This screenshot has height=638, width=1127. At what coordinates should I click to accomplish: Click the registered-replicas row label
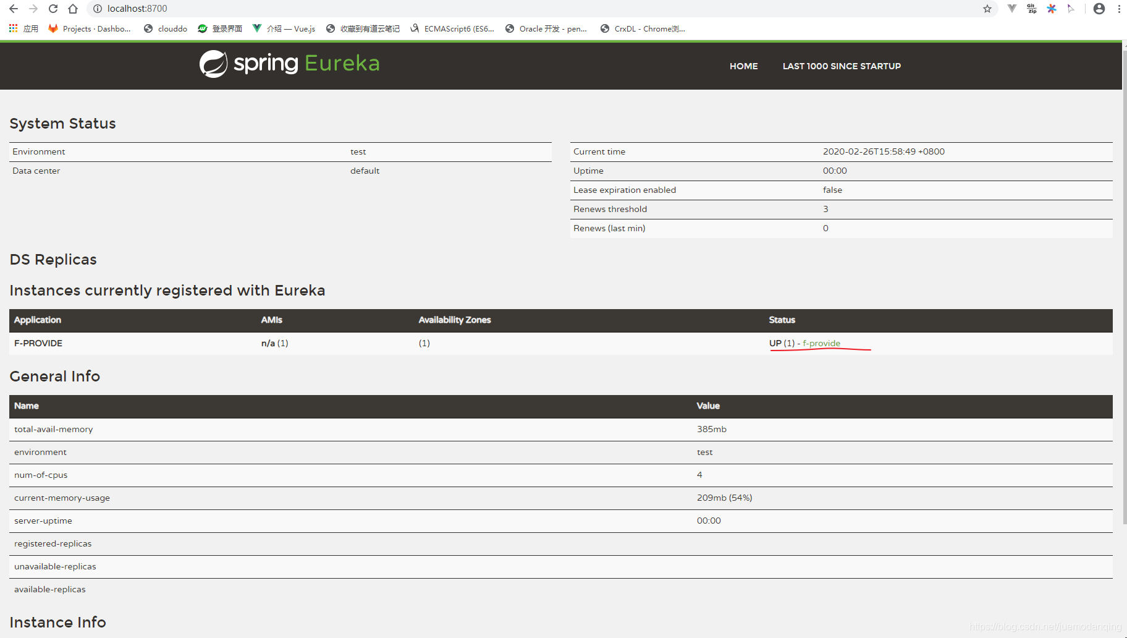pyautogui.click(x=53, y=543)
